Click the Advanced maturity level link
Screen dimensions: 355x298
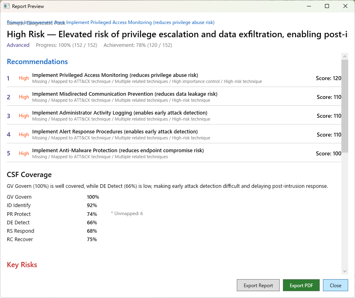(x=18, y=45)
